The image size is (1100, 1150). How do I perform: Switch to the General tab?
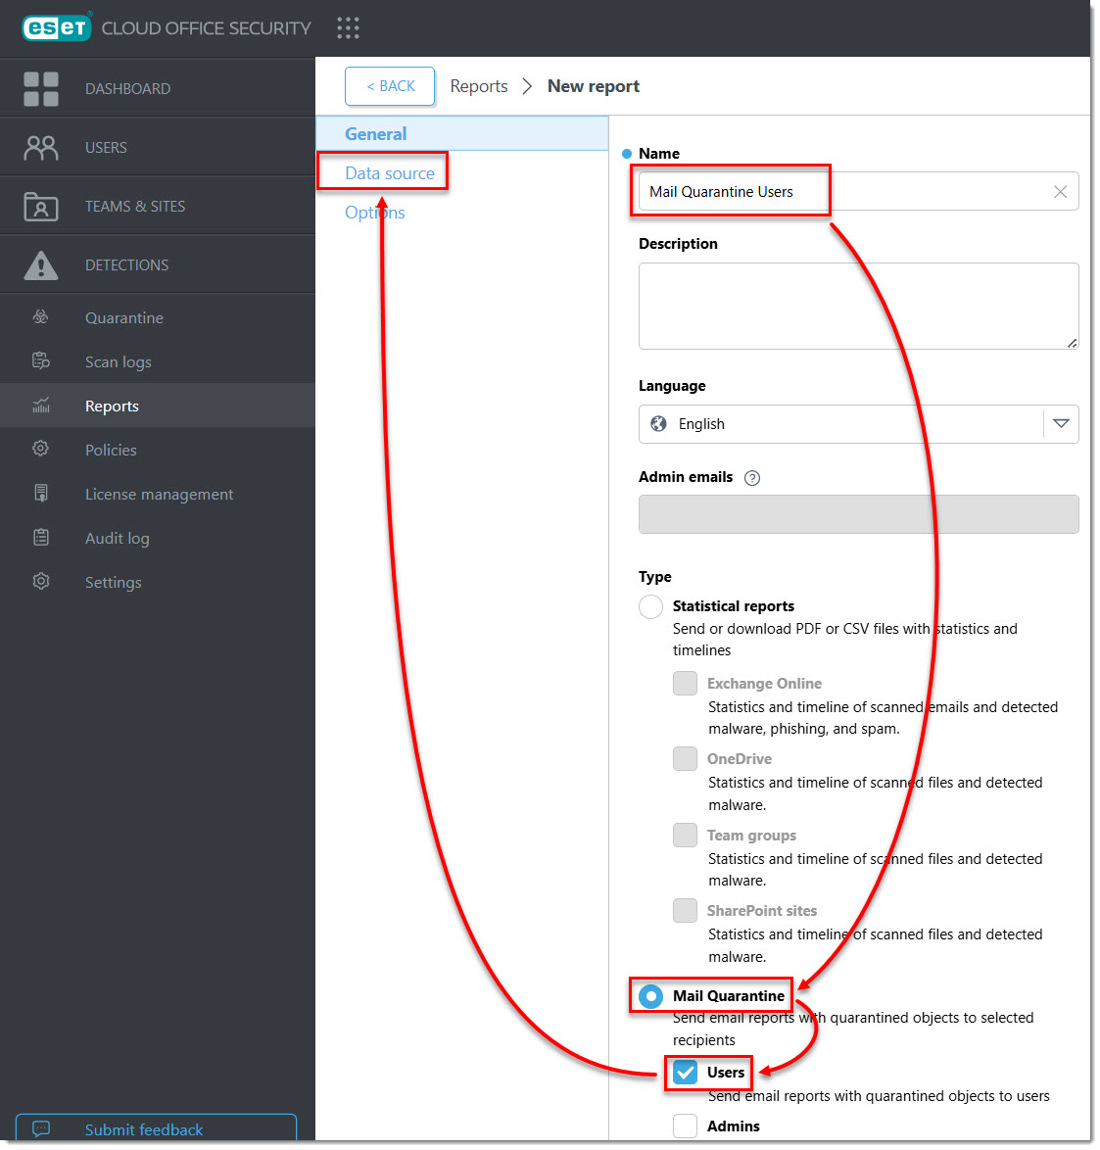463,134
